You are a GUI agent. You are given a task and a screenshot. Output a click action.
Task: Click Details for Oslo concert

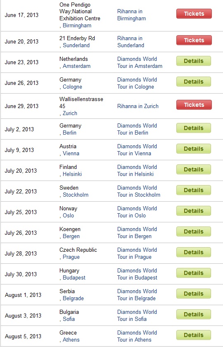tap(194, 211)
